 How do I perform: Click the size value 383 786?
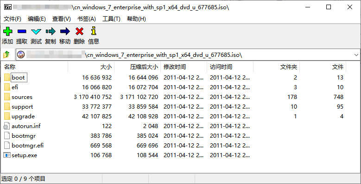[x=101, y=136]
